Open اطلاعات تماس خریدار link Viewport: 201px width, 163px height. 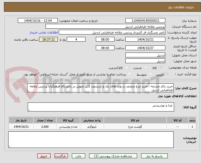44,32
